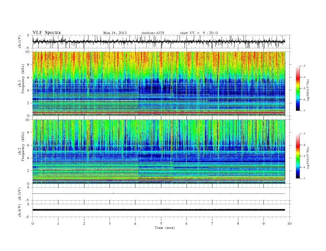
Task: Click the "8" tick on the Time axis
Action: (238, 224)
